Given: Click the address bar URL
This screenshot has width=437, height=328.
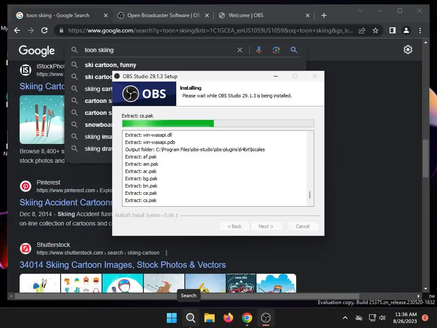Looking at the screenshot, I should click(211, 30).
